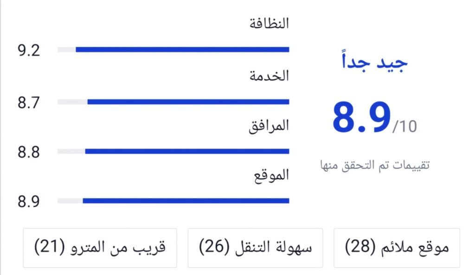Image resolution: width=475 pixels, height=275 pixels.
Task: Click the blue الموقع rating bar
Action: (x=186, y=201)
